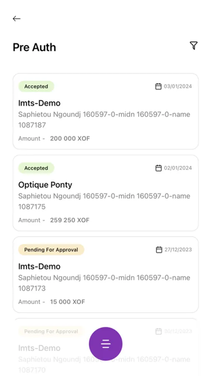Select amount 200 000 XOF
Screen dimensions: 211x376
70,138
